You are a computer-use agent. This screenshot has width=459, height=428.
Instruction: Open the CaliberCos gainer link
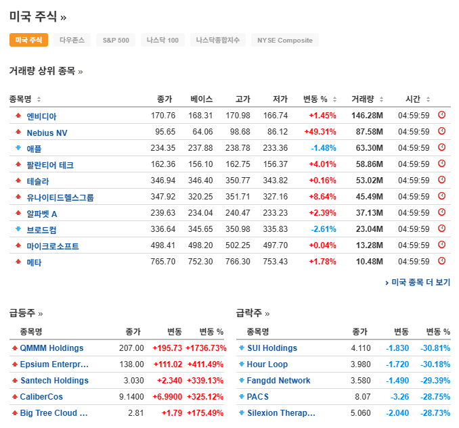(41, 397)
